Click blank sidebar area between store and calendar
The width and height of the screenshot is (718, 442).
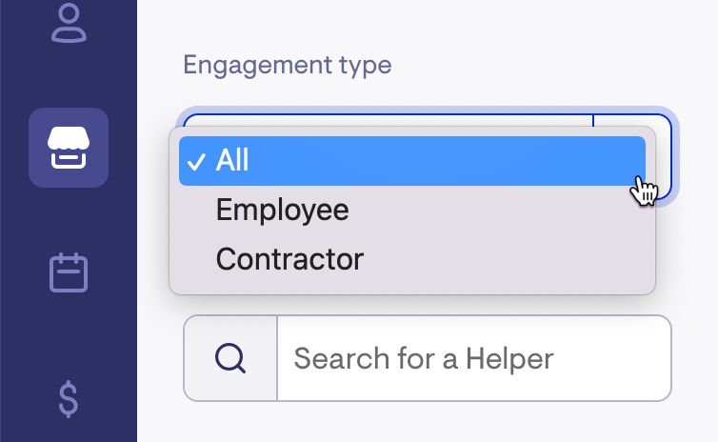pyautogui.click(x=69, y=219)
